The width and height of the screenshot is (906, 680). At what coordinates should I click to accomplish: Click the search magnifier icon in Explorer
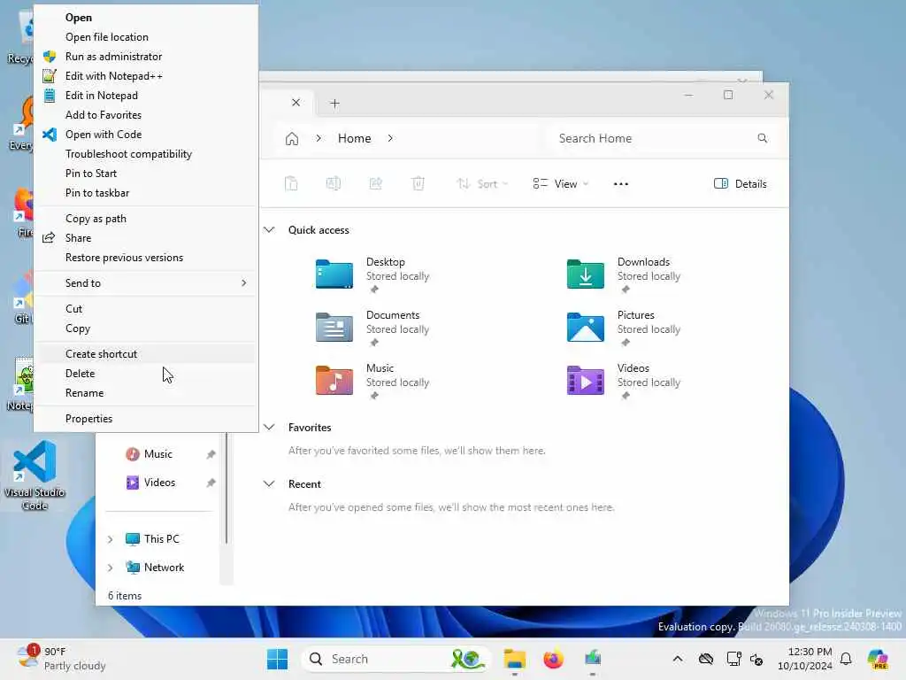click(762, 138)
